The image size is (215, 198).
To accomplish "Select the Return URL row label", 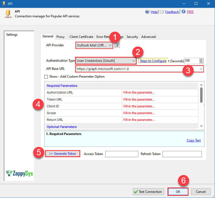I will (x=55, y=120).
